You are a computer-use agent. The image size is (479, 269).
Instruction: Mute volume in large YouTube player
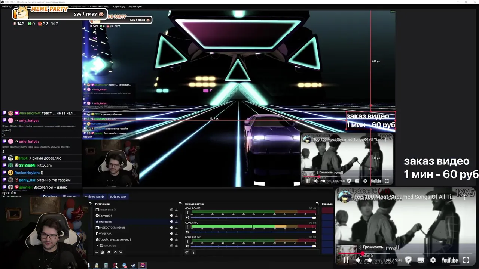click(358, 260)
